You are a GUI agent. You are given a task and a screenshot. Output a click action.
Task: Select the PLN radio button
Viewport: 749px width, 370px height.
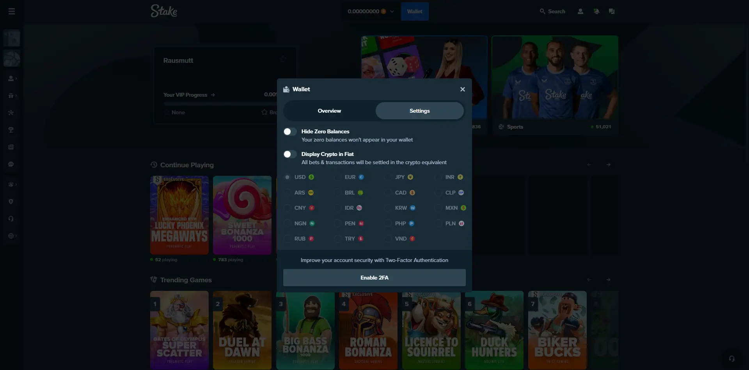pos(438,223)
